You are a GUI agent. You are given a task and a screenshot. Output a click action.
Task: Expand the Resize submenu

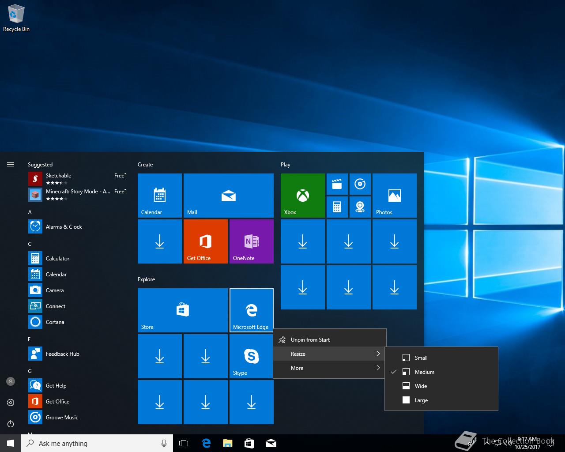tap(330, 354)
